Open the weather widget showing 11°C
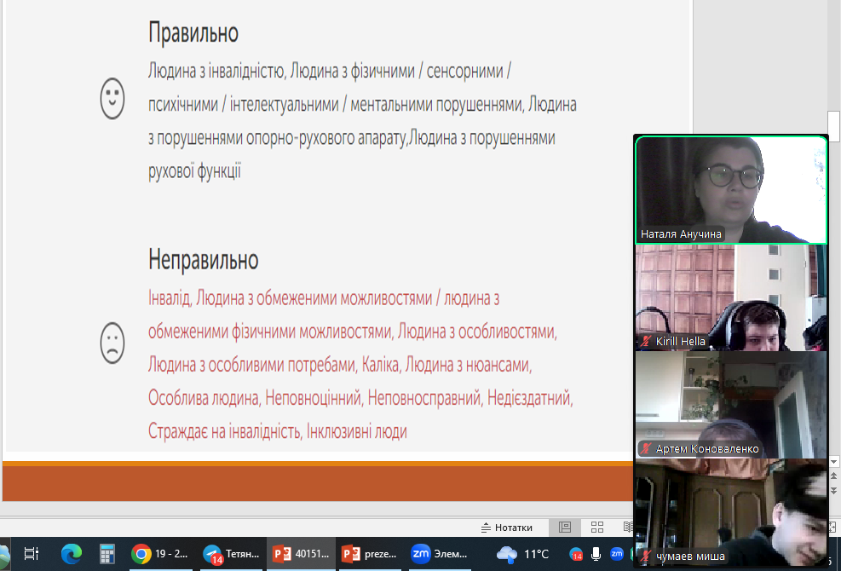This screenshot has width=841, height=571. 523,554
